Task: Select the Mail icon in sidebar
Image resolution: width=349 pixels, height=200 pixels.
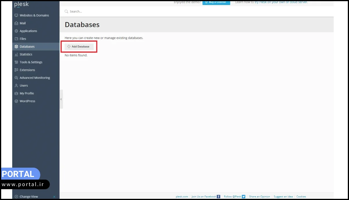Action: [16, 23]
